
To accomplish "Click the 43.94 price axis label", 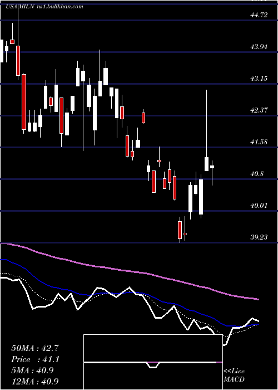I will (259, 46).
